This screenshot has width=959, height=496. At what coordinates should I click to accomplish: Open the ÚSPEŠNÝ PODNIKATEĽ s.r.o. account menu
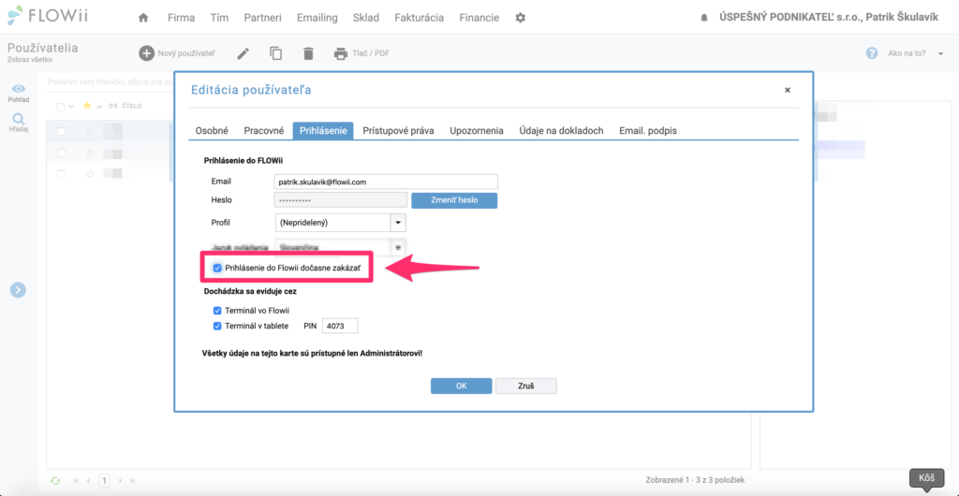click(829, 18)
